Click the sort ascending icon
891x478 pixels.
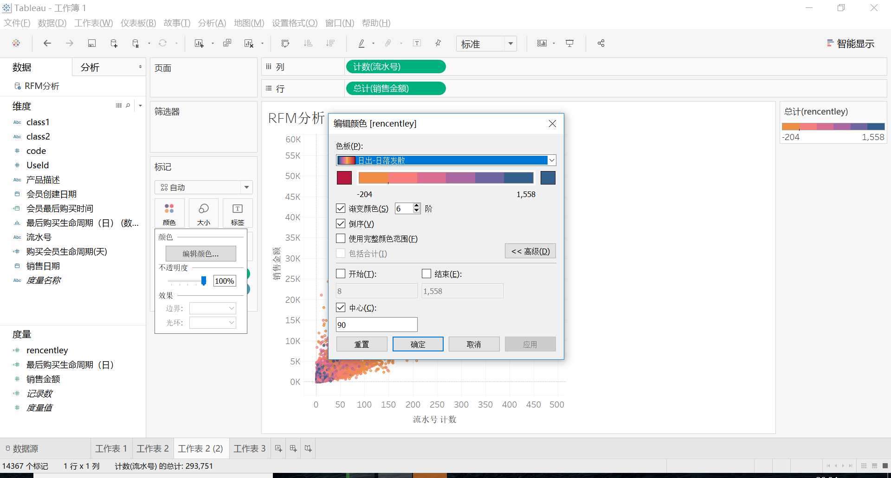click(x=308, y=43)
